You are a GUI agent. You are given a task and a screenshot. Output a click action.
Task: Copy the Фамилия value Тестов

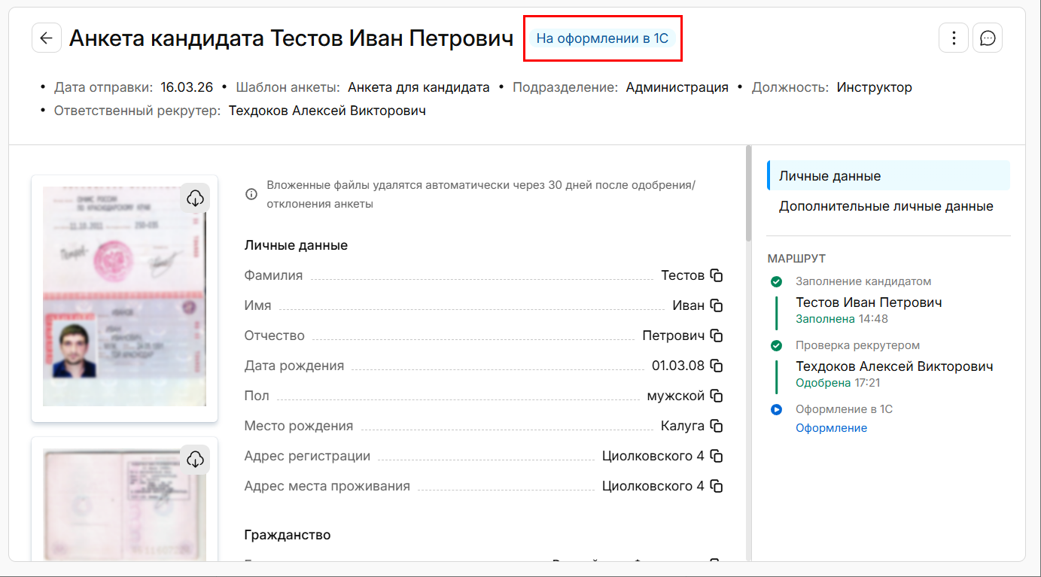tap(717, 275)
